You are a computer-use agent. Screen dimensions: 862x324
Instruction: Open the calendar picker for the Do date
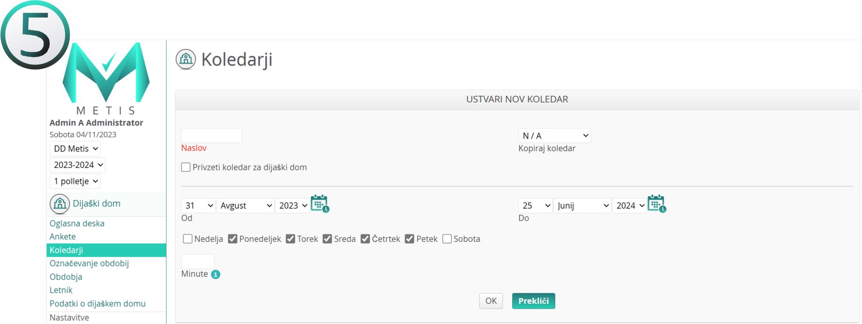657,204
